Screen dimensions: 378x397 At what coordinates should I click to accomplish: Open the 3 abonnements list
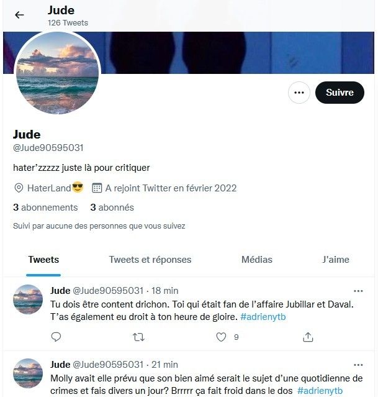point(45,208)
